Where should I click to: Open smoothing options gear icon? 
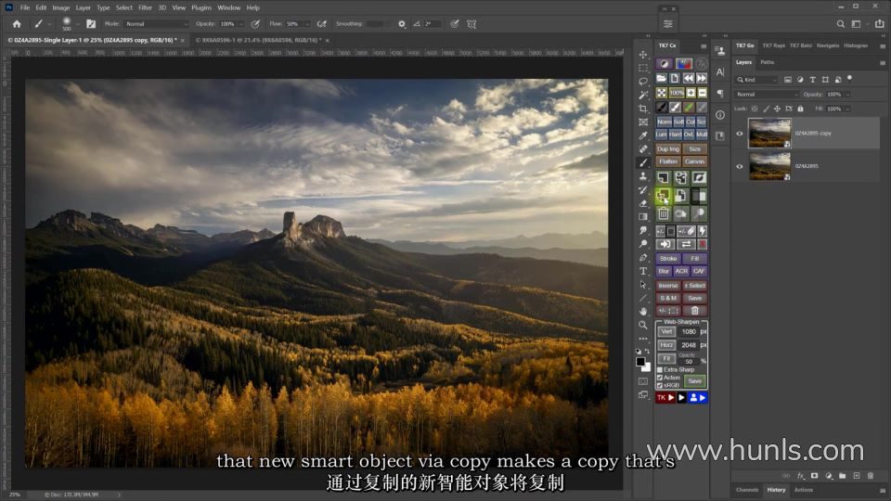[402, 24]
